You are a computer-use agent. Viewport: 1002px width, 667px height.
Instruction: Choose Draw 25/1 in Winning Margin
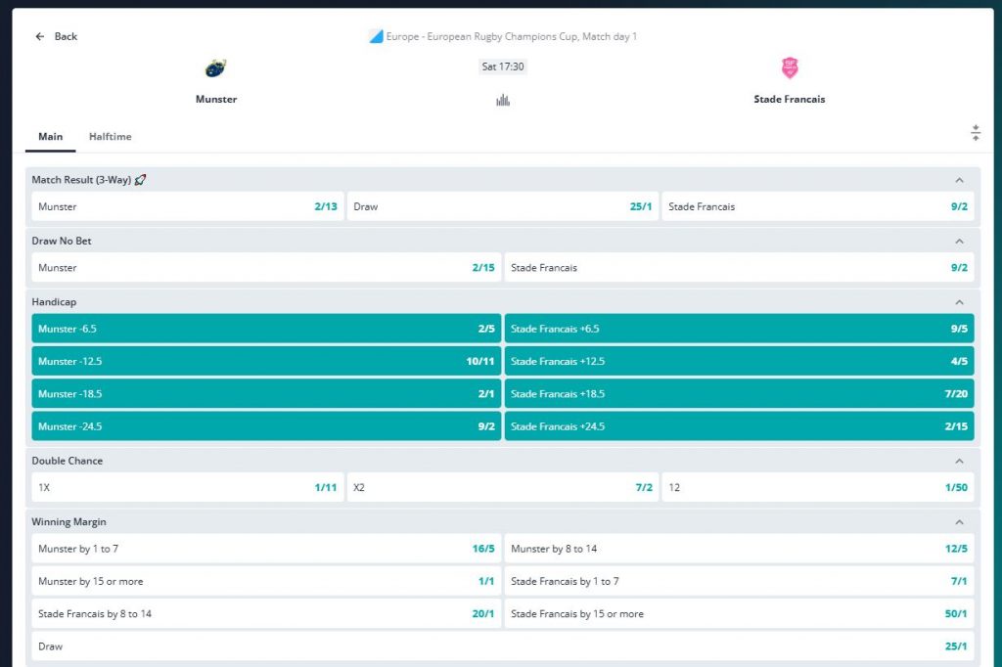pos(503,646)
